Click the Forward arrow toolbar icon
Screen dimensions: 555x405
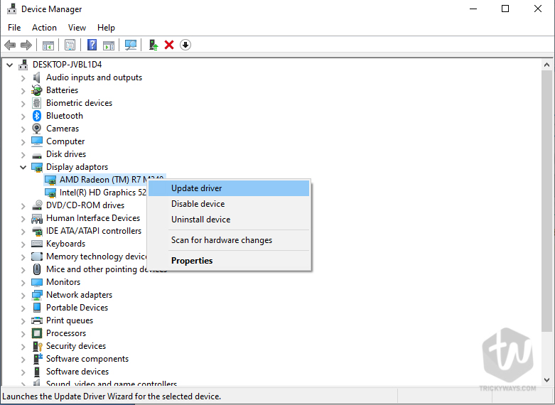[x=26, y=45]
